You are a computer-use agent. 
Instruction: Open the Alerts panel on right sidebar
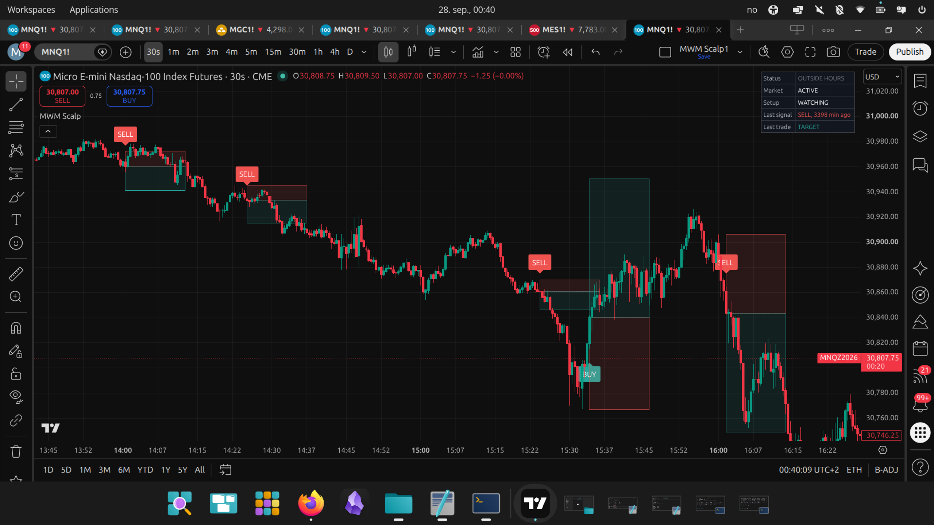920,108
